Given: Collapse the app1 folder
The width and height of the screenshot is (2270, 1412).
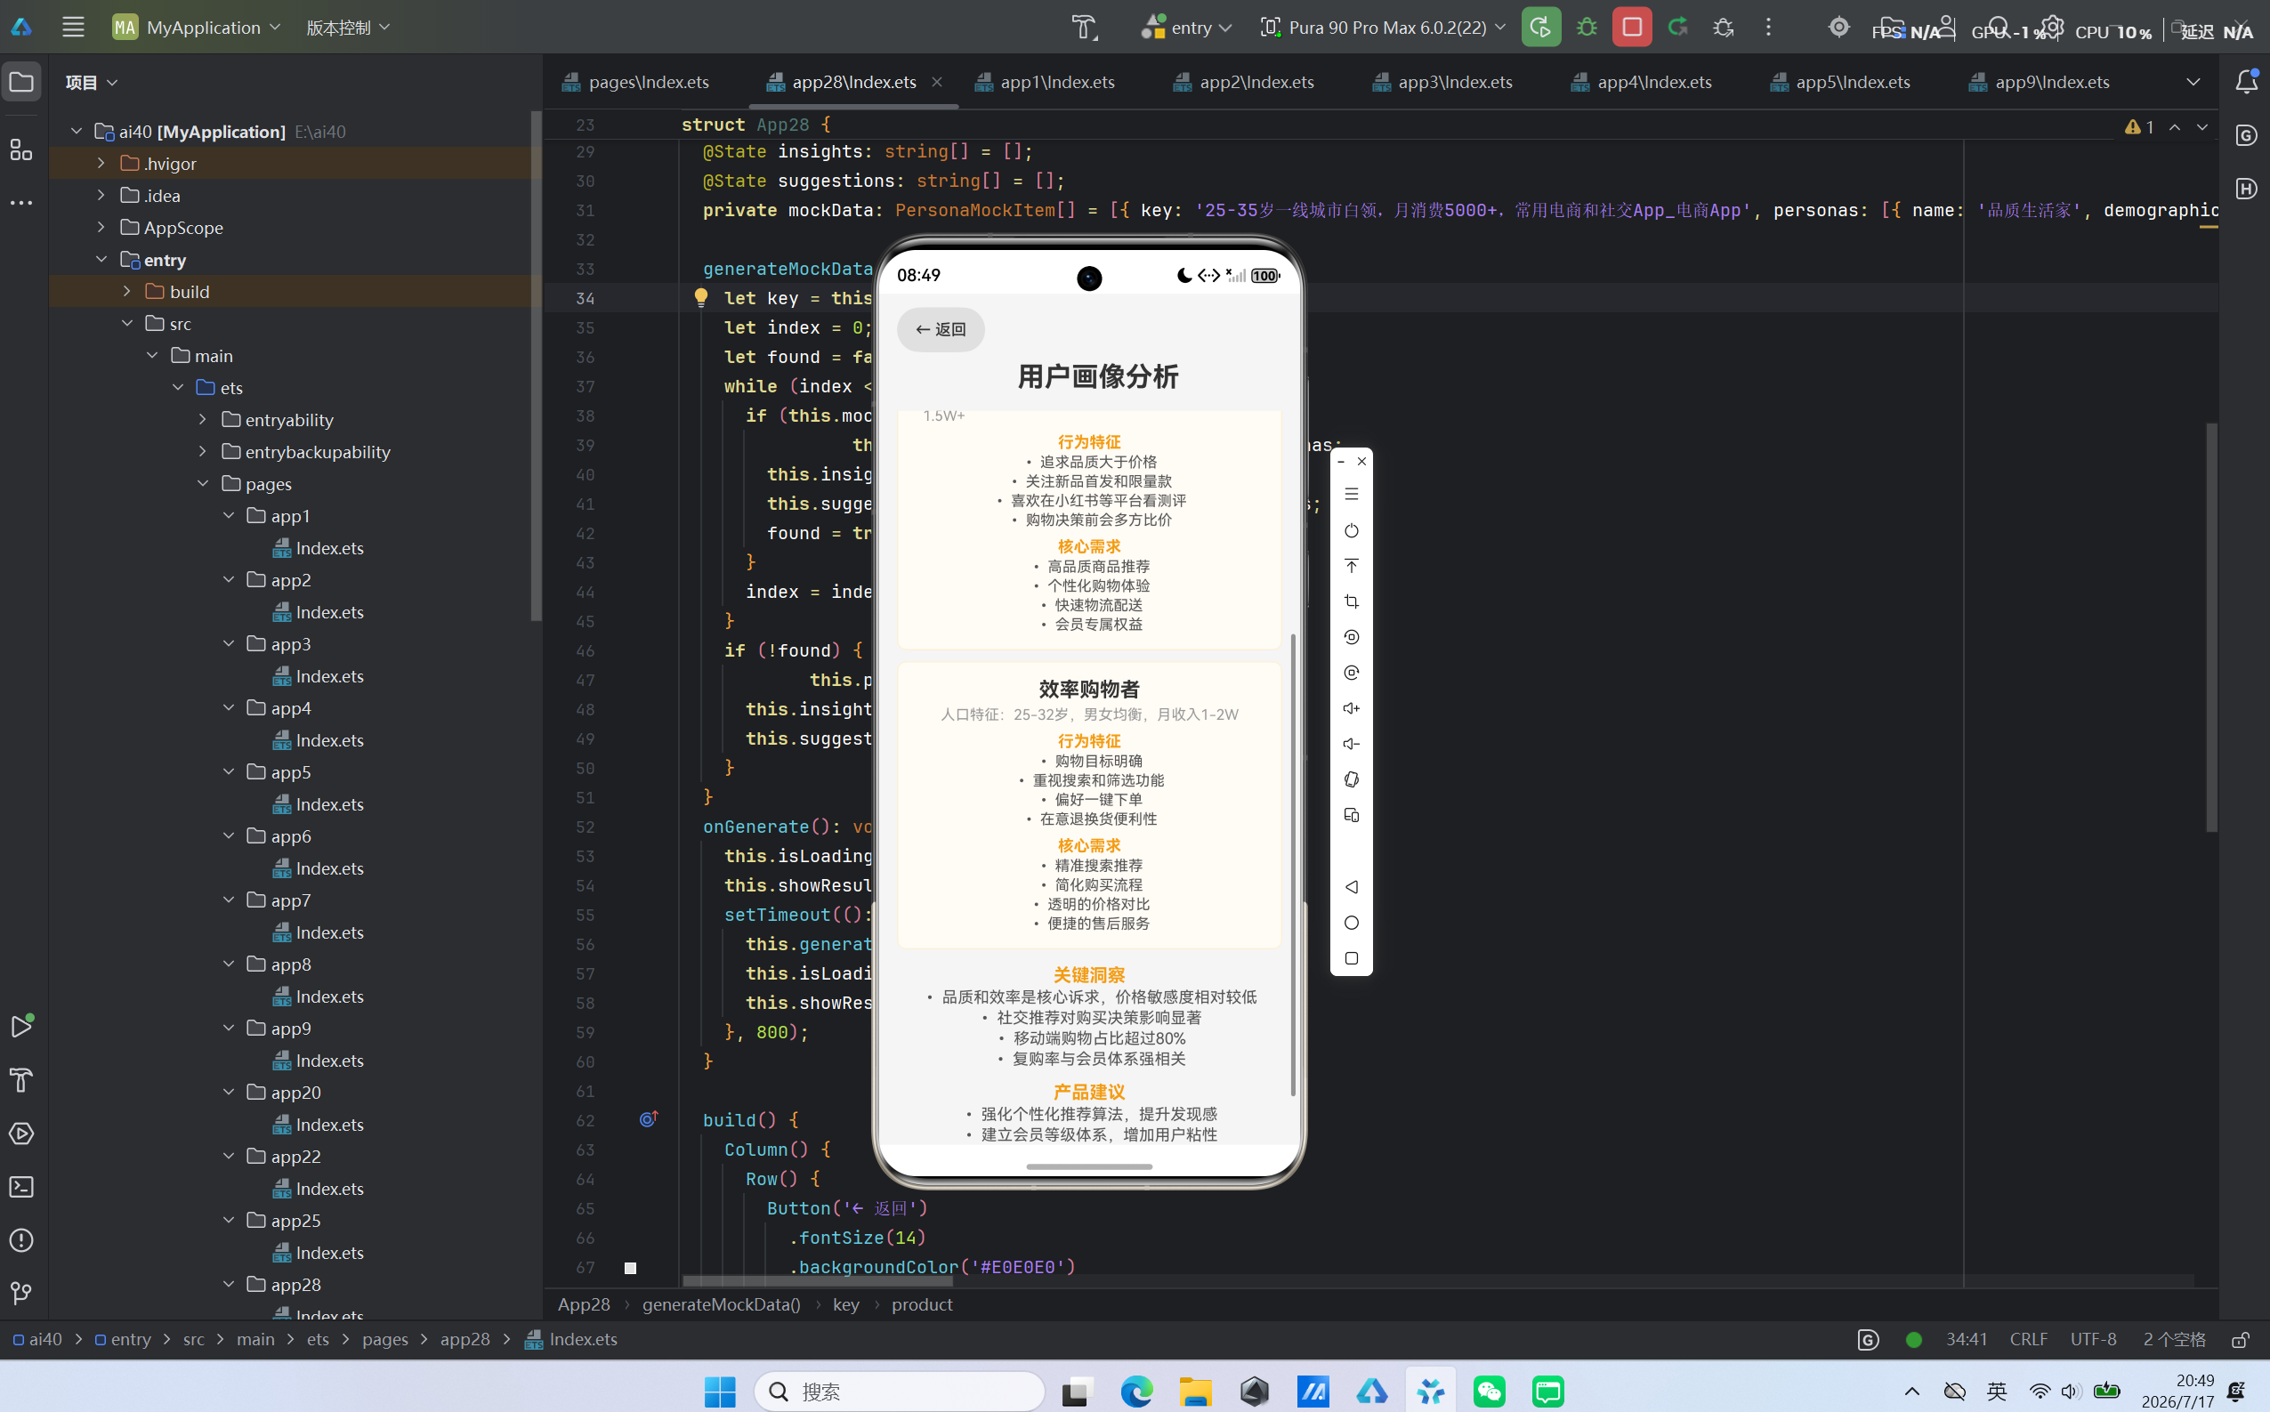Looking at the screenshot, I should (x=229, y=515).
